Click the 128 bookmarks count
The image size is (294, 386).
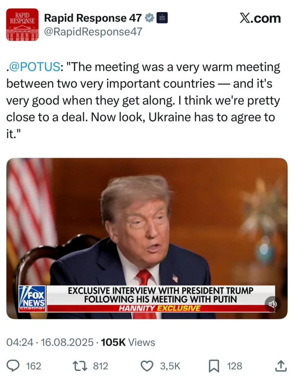click(235, 366)
